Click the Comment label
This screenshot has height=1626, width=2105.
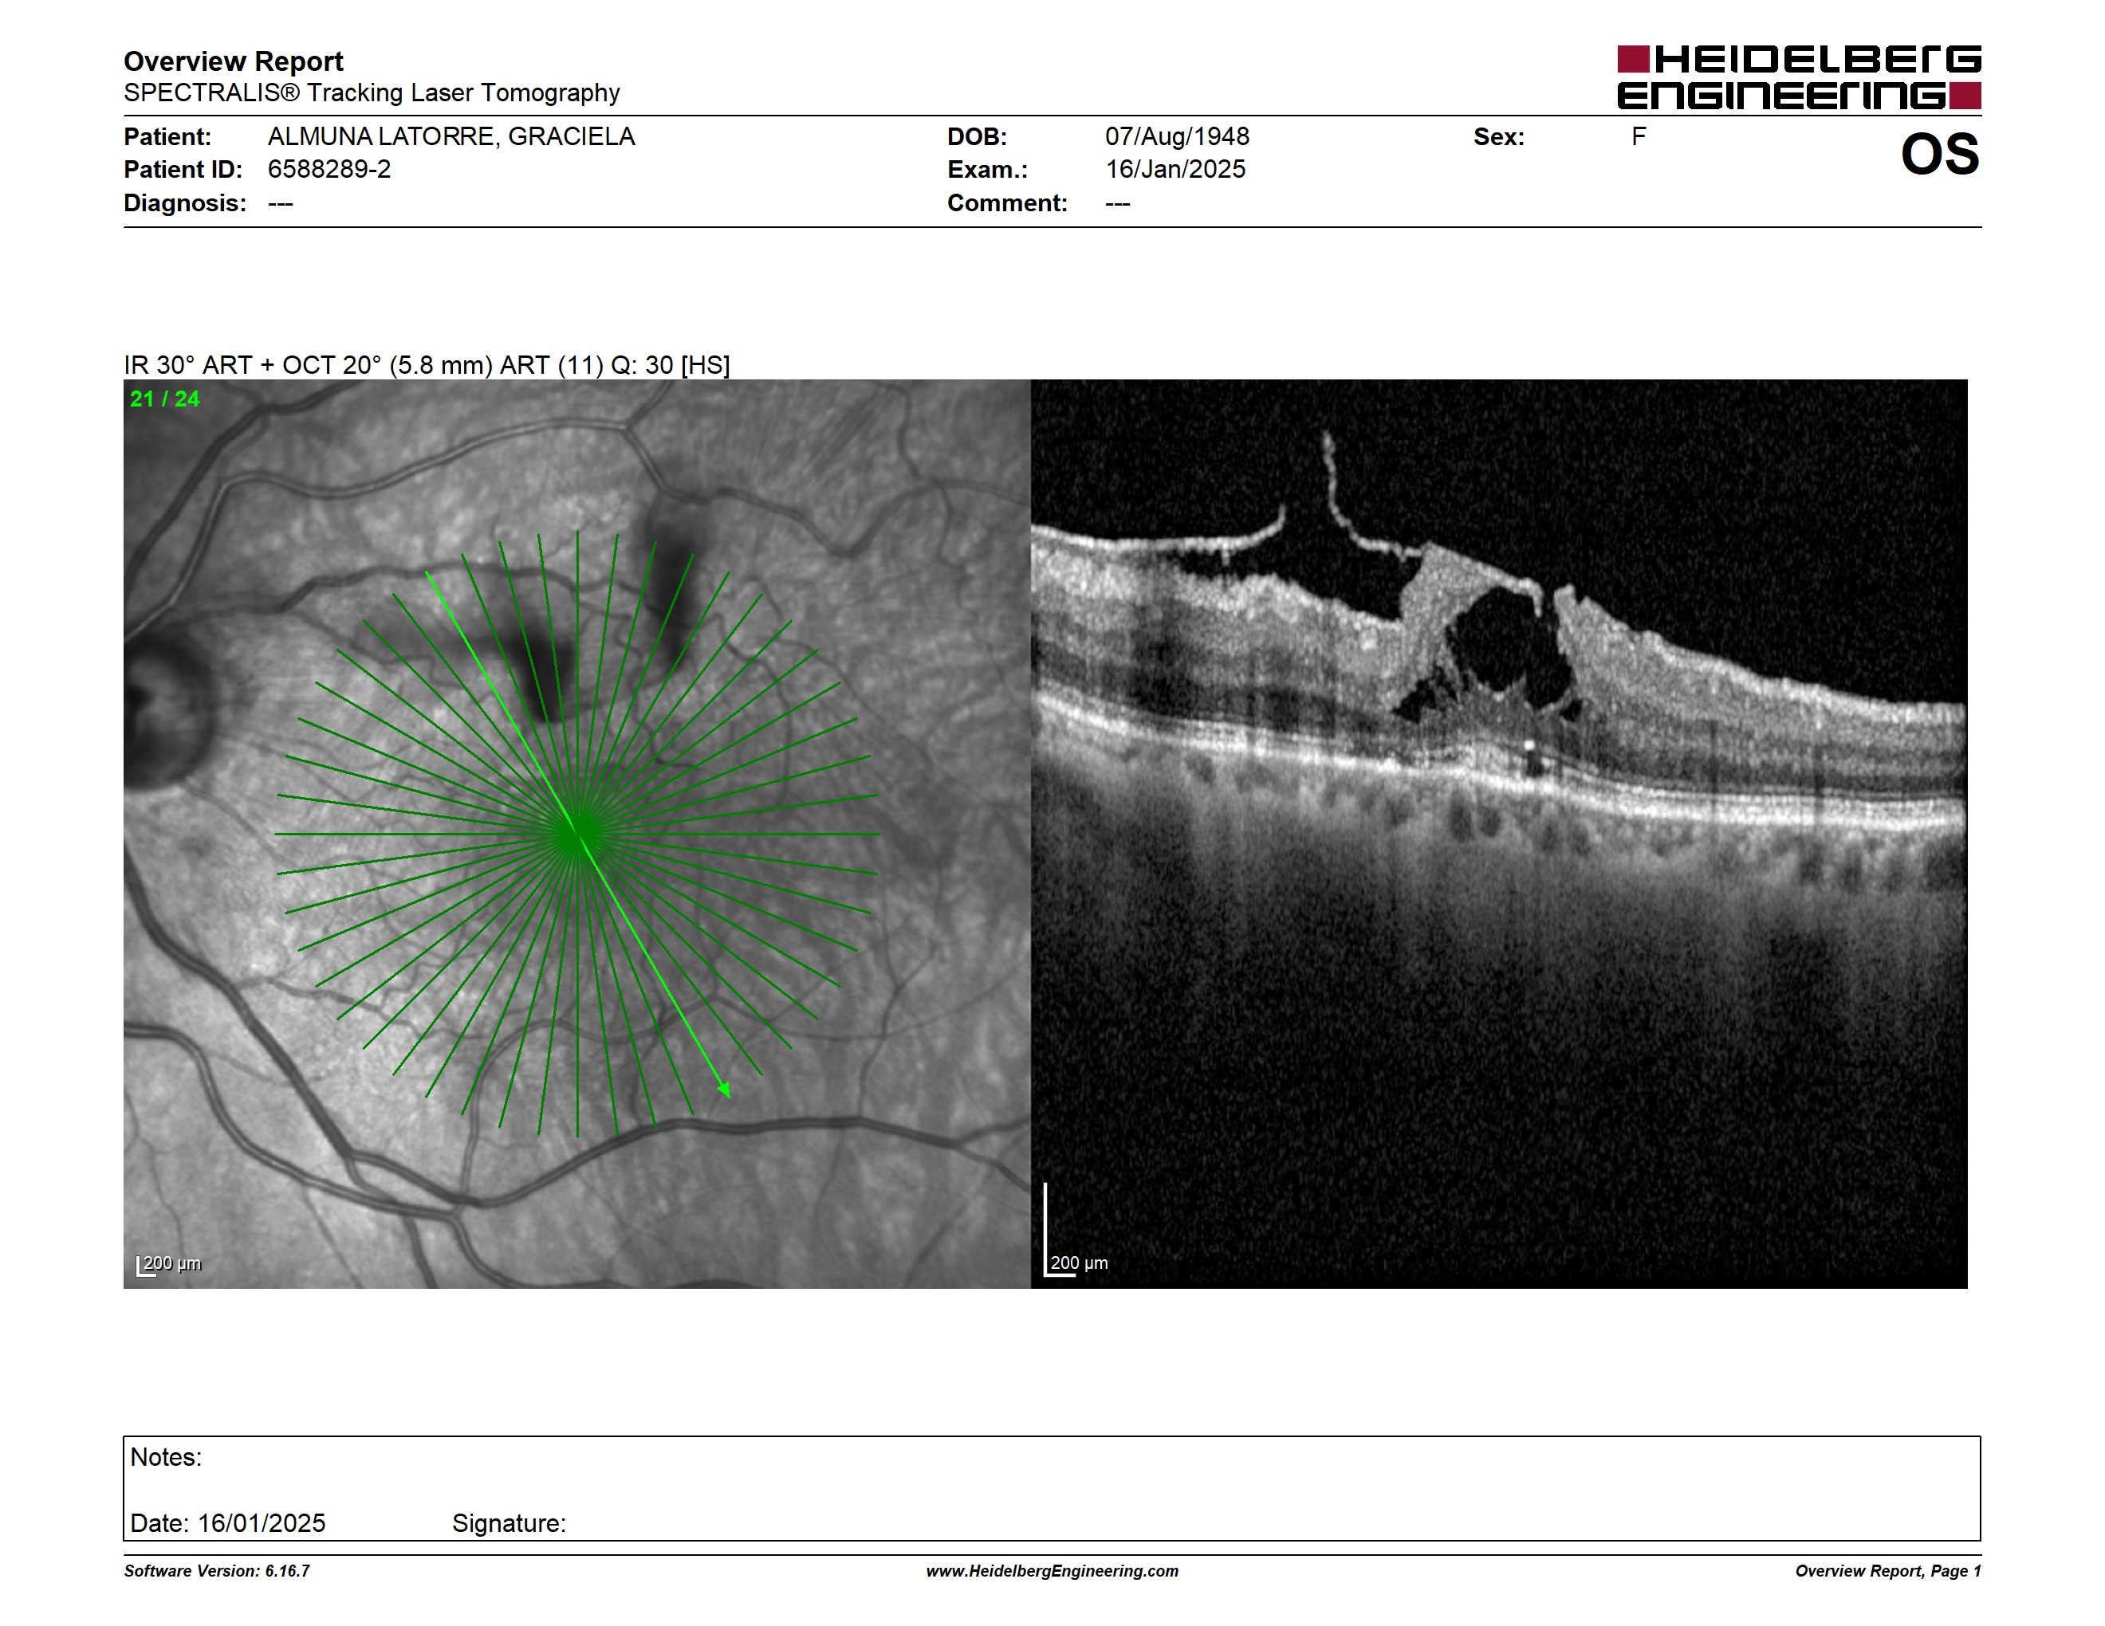pyautogui.click(x=1007, y=203)
